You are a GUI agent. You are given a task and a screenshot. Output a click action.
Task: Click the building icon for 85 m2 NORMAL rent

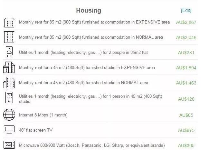(x=9, y=37)
